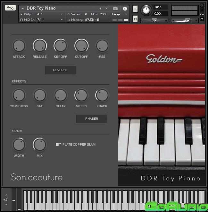Viewport: 208px width, 212px height.
Task: Click the Soniccouture logo text
Action: point(37,177)
